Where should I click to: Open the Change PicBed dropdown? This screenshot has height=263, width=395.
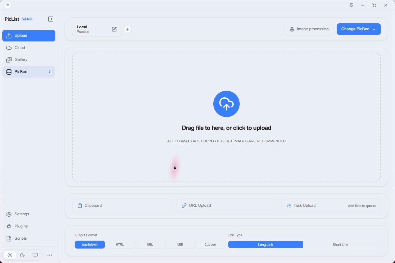click(359, 29)
